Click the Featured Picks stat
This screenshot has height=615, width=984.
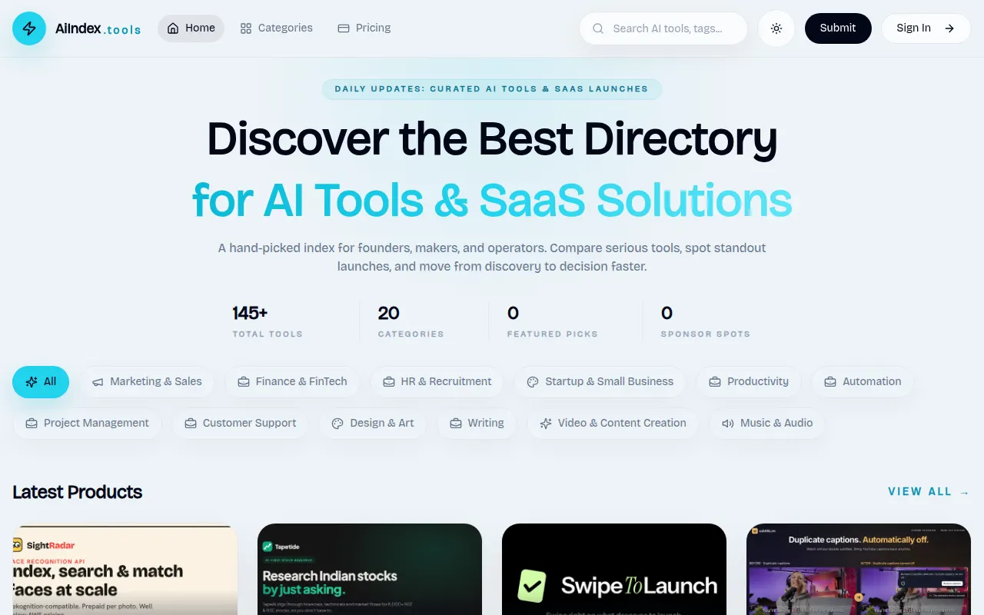(x=552, y=321)
